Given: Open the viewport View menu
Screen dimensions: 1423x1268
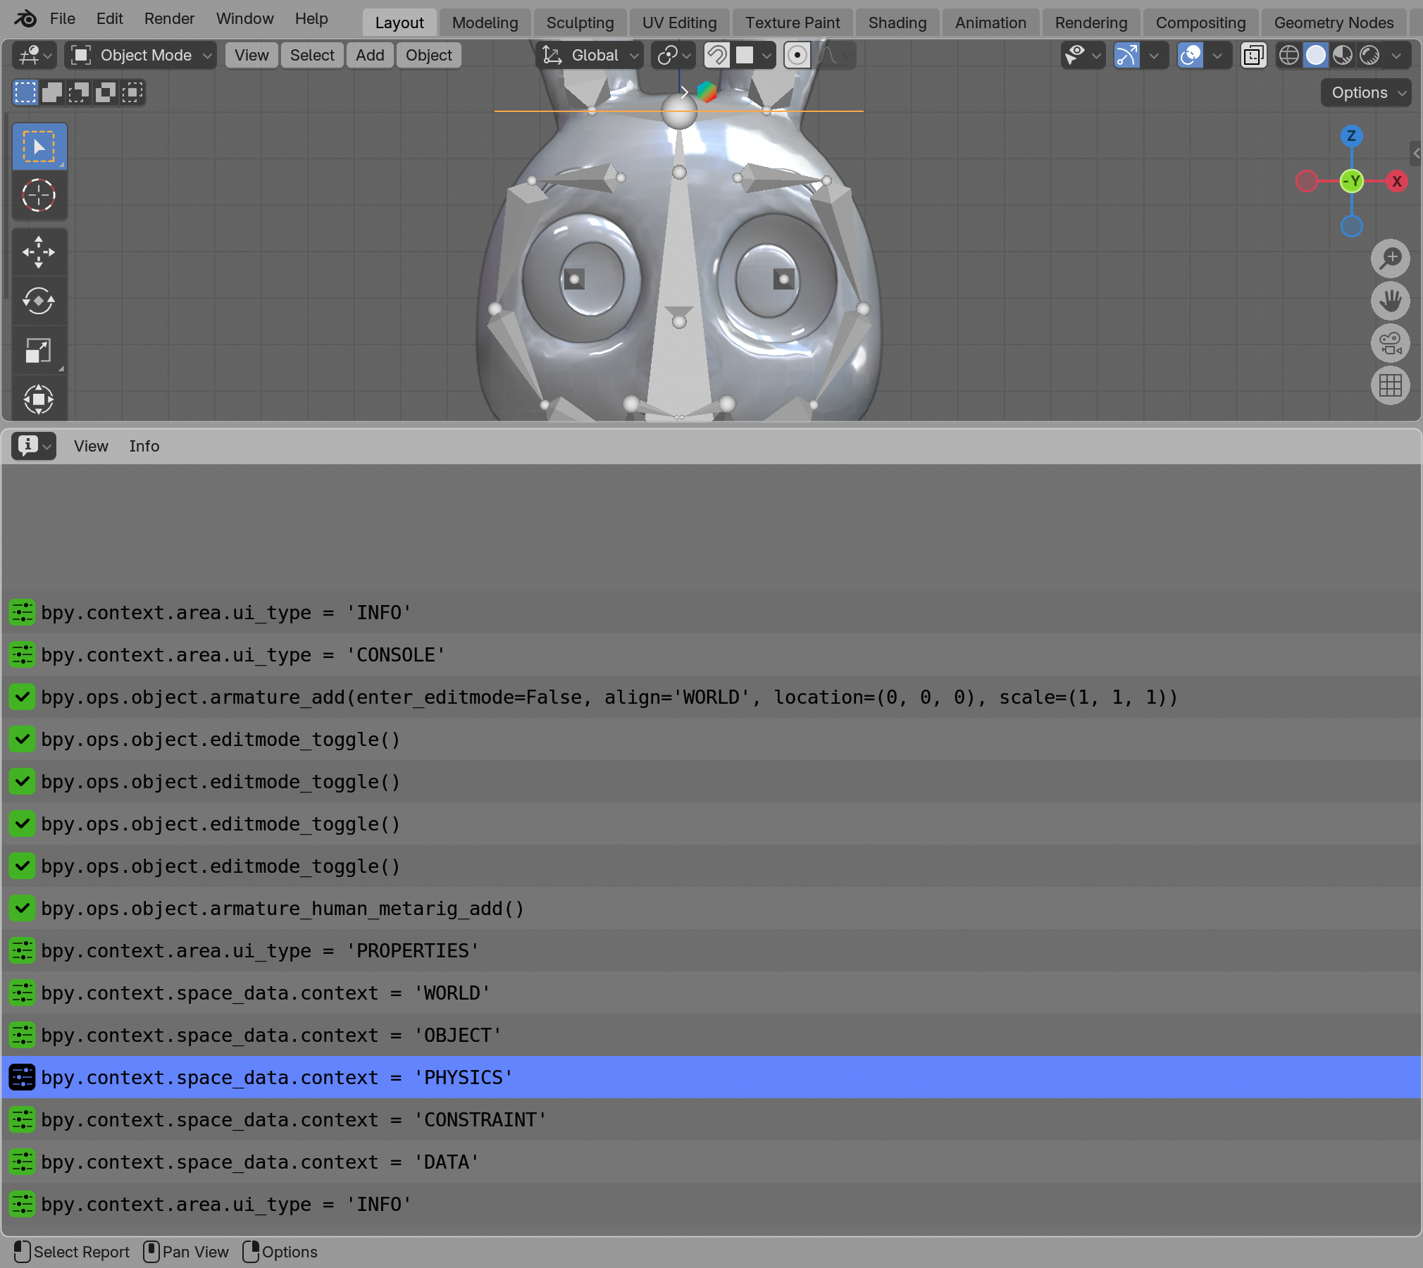Looking at the screenshot, I should [251, 55].
